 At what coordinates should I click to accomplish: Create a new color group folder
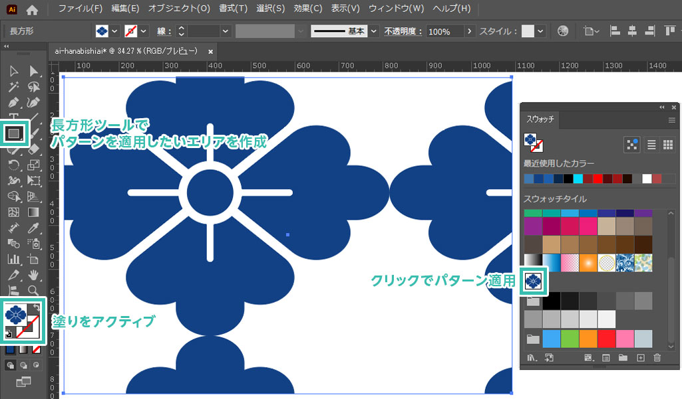coord(623,358)
